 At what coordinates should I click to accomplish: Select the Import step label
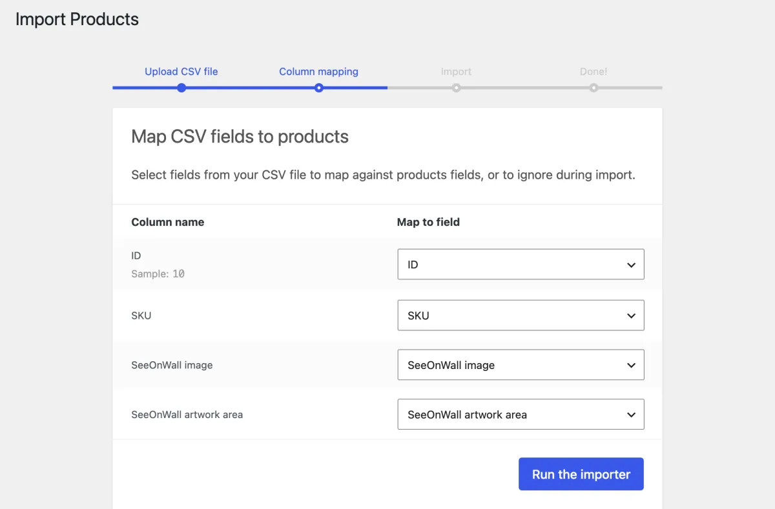(x=456, y=72)
